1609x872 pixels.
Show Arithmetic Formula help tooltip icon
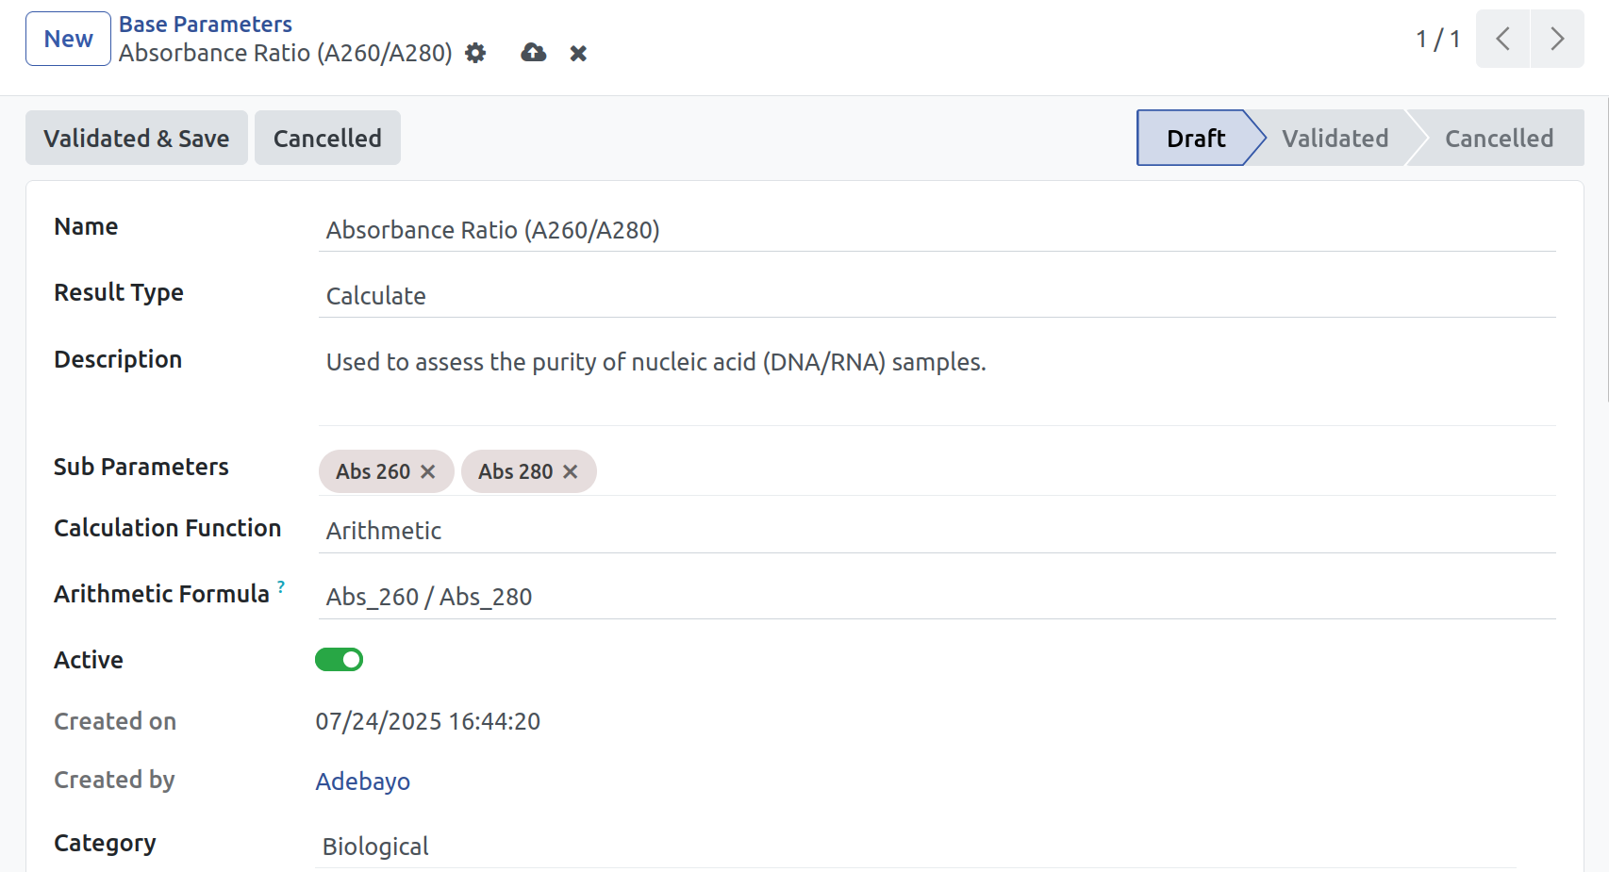[x=281, y=585]
